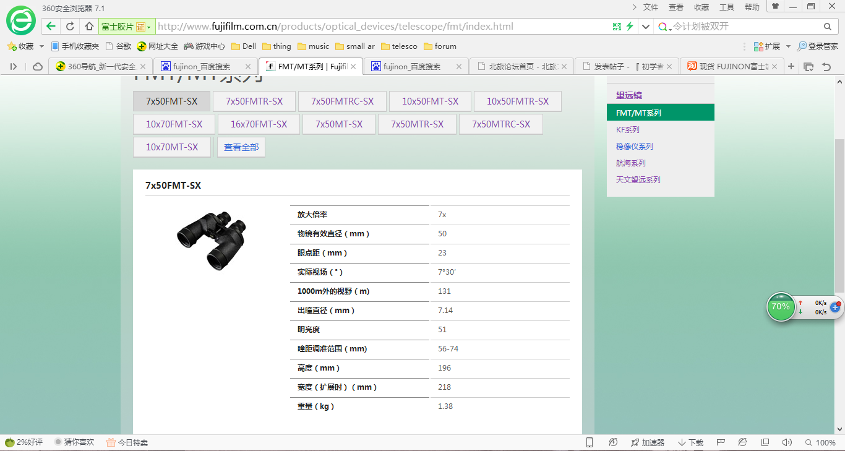This screenshot has height=451, width=845.
Task: Go back with the green back arrow
Action: [51, 27]
